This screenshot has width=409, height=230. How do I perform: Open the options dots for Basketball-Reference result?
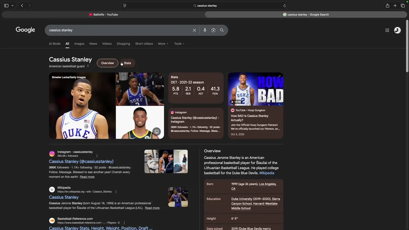124,223
